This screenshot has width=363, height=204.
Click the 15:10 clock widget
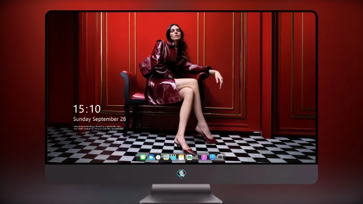pos(87,109)
